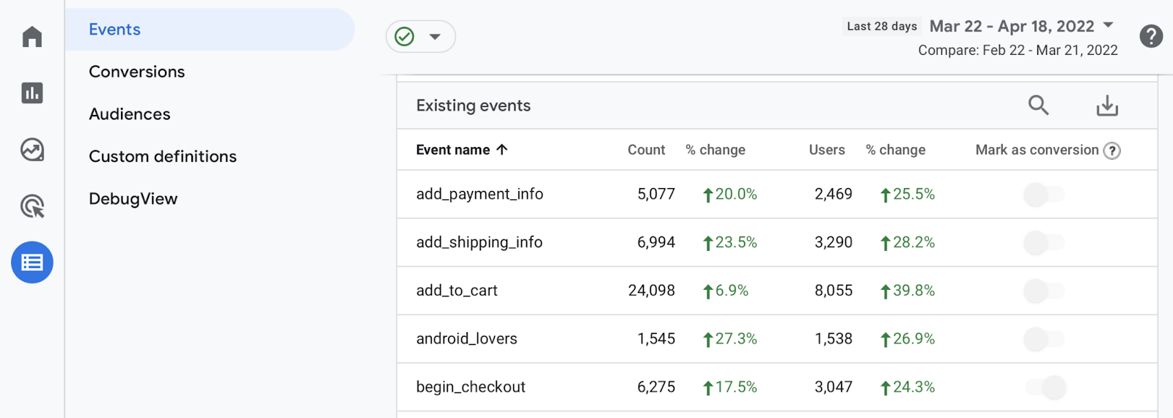
Task: Click the Configure list icon
Action: [32, 262]
